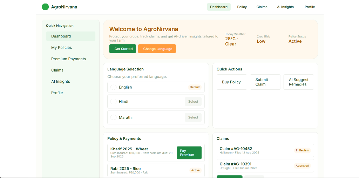Select AI Insights in the sidebar
Viewport: 359px width, 178px height.
70,81
